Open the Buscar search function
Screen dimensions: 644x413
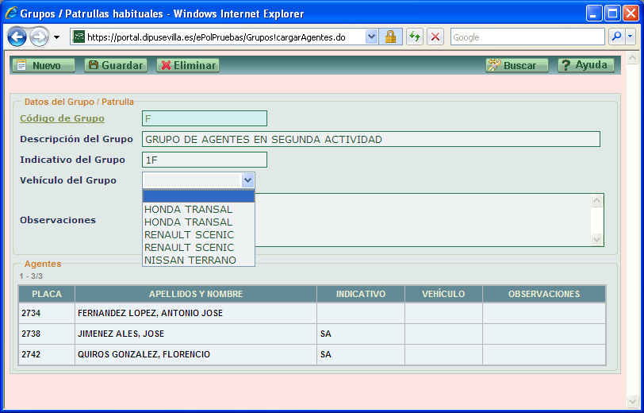516,65
